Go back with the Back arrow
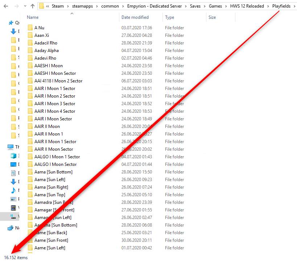This screenshot has width=297, height=262. (x=6, y=6)
